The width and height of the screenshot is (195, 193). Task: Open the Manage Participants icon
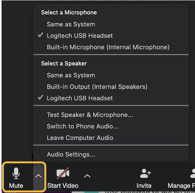[193, 173]
